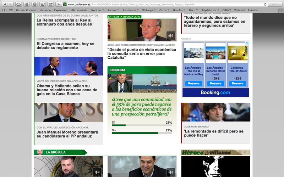Open the Reading List book icon

tap(4, 10)
